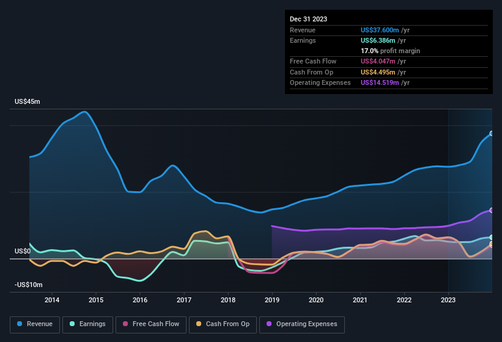Click the 2014 x-axis year label
502x342 pixels.
pos(52,300)
